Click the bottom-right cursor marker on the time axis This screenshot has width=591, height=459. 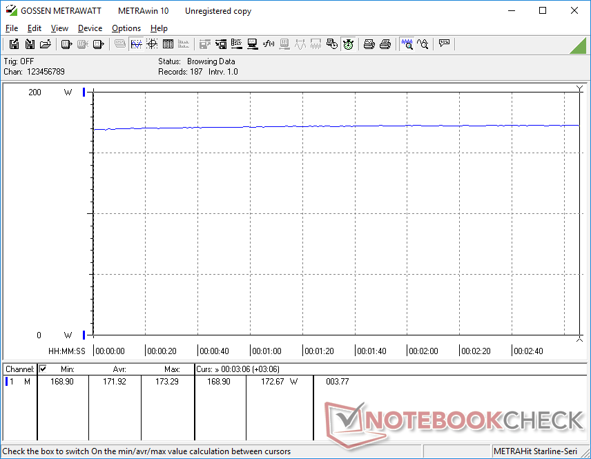click(580, 339)
